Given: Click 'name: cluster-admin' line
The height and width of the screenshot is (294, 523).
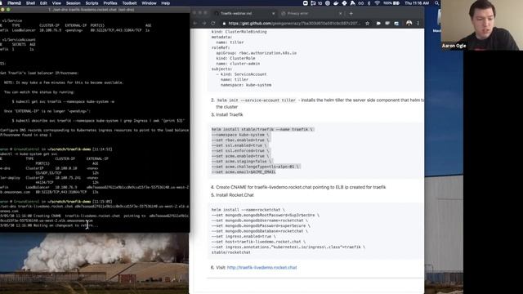Looking at the screenshot, I should click(x=238, y=64).
